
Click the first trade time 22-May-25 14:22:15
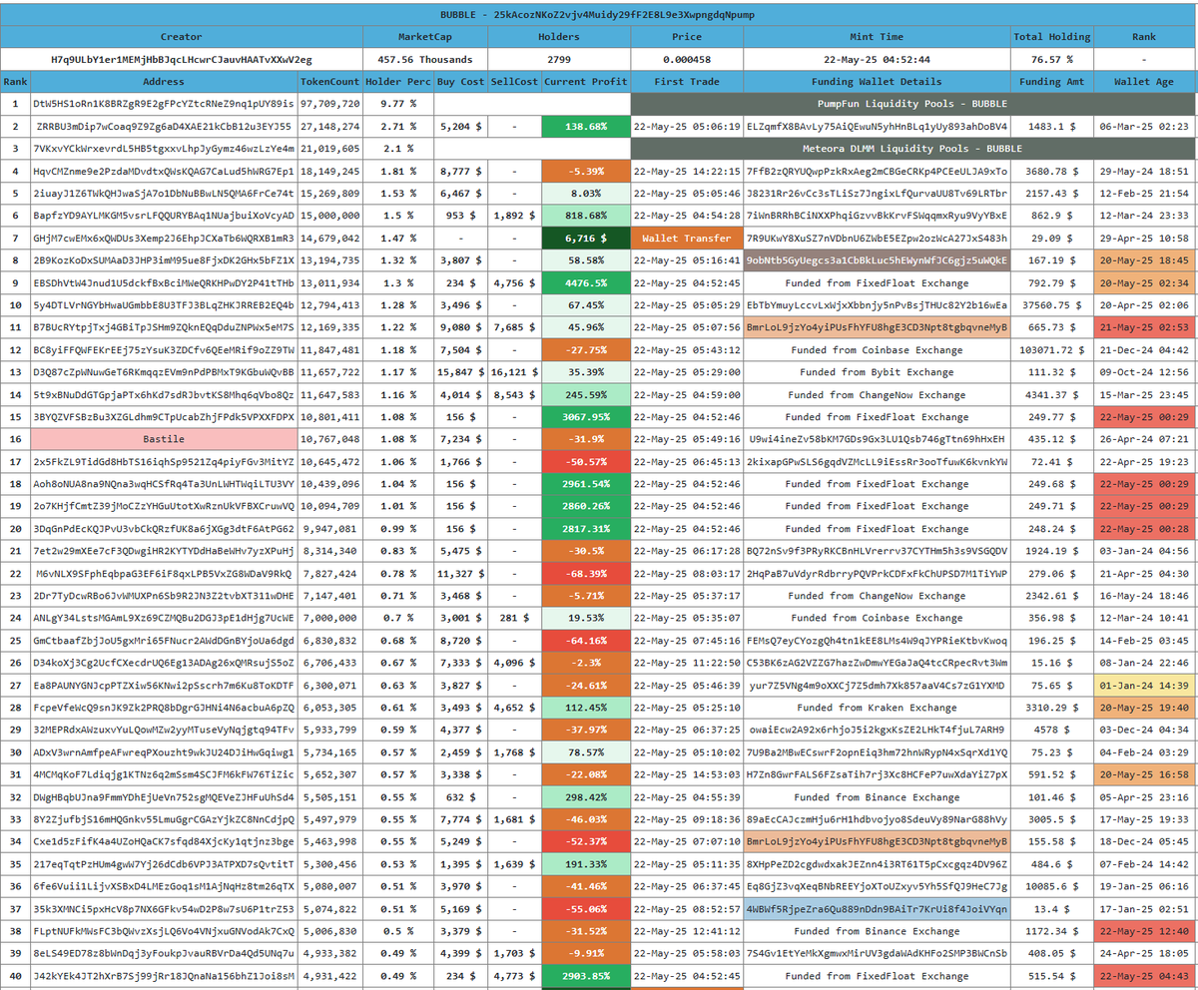pyautogui.click(x=686, y=171)
